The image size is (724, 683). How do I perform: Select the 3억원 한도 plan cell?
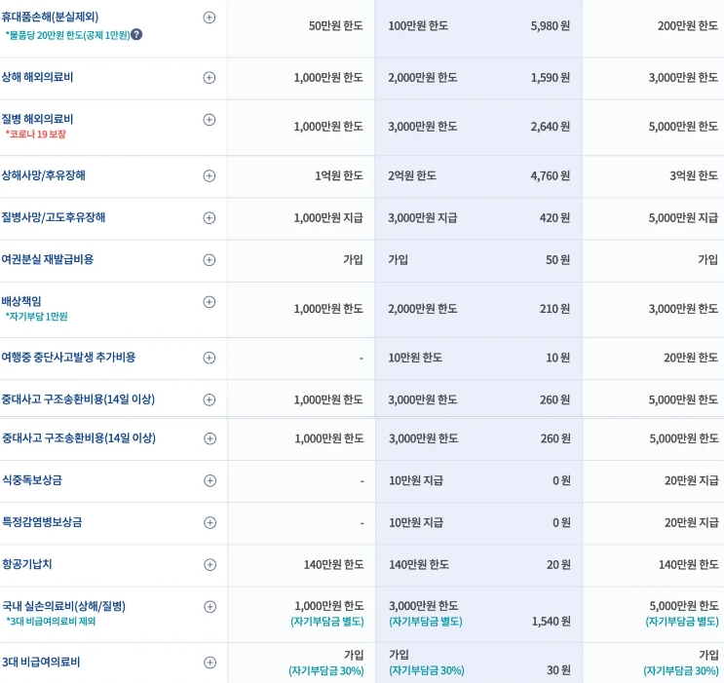click(693, 176)
